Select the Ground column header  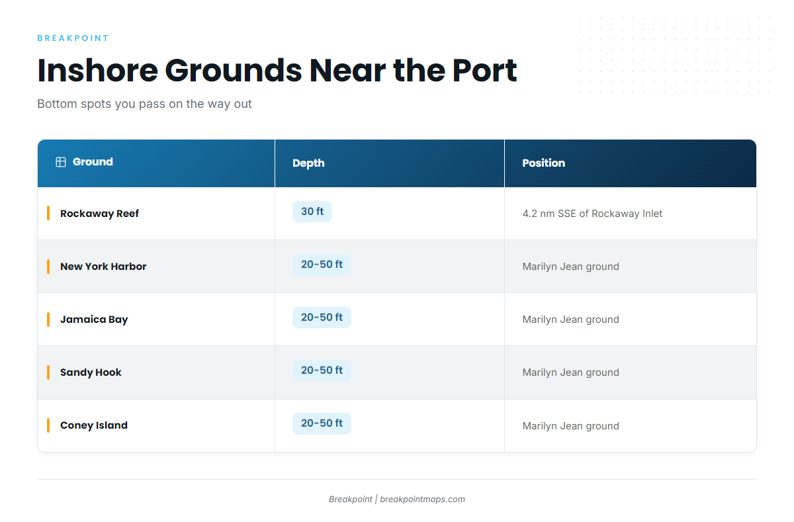pos(156,163)
